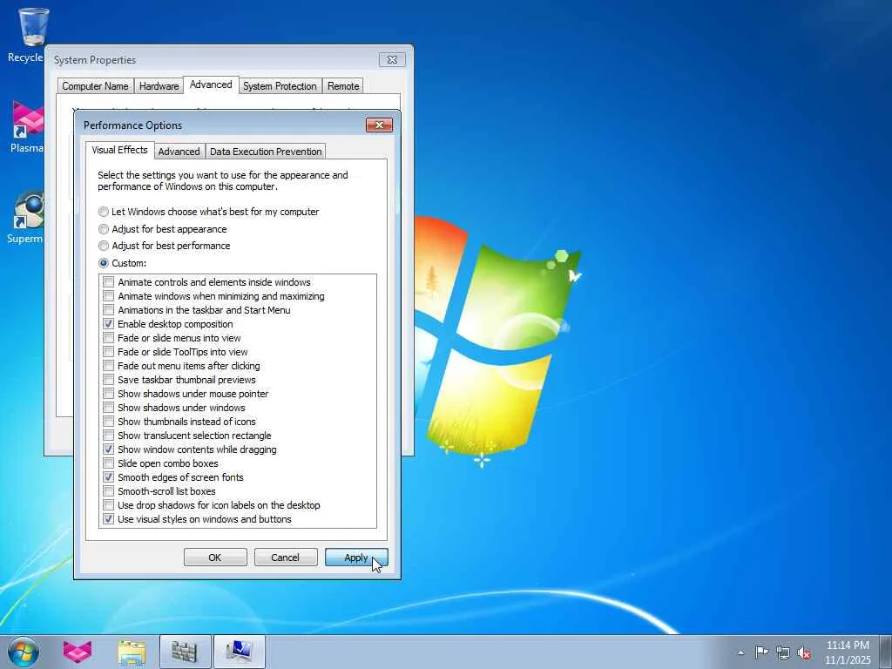
Task: Open the clock showing 11:14 PM
Action: [848, 652]
